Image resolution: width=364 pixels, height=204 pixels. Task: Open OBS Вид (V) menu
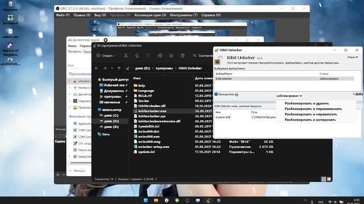[x=100, y=15]
